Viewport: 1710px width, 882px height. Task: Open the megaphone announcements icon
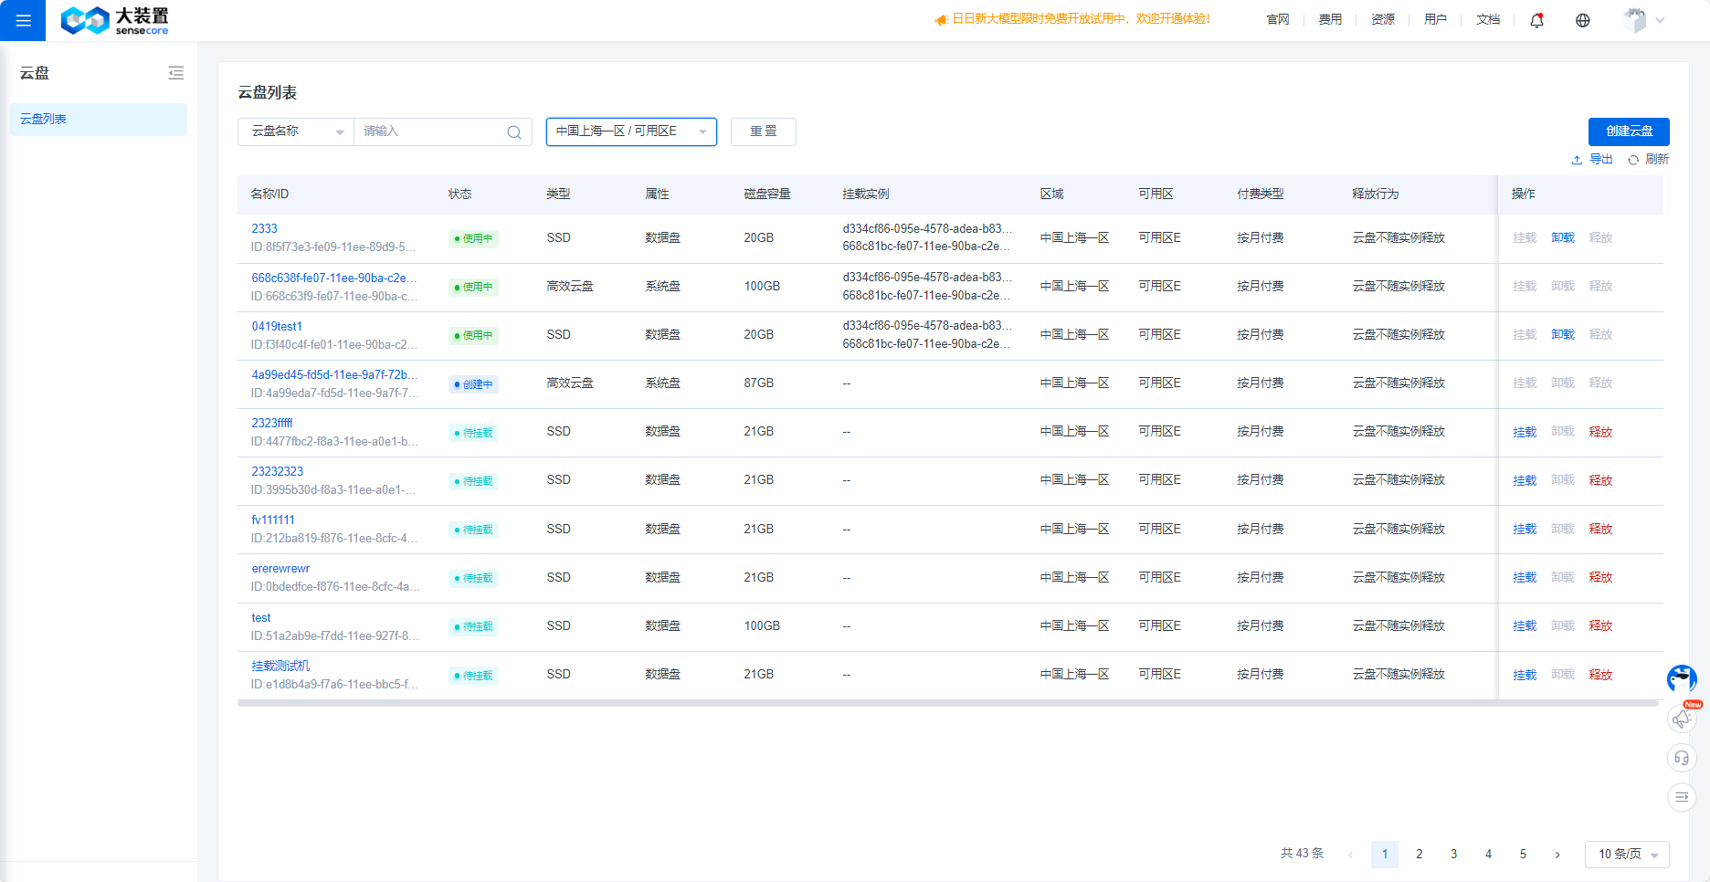click(x=1682, y=719)
